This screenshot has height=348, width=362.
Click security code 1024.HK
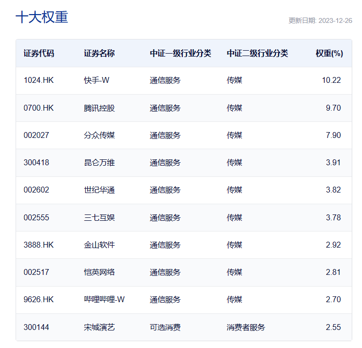click(38, 80)
